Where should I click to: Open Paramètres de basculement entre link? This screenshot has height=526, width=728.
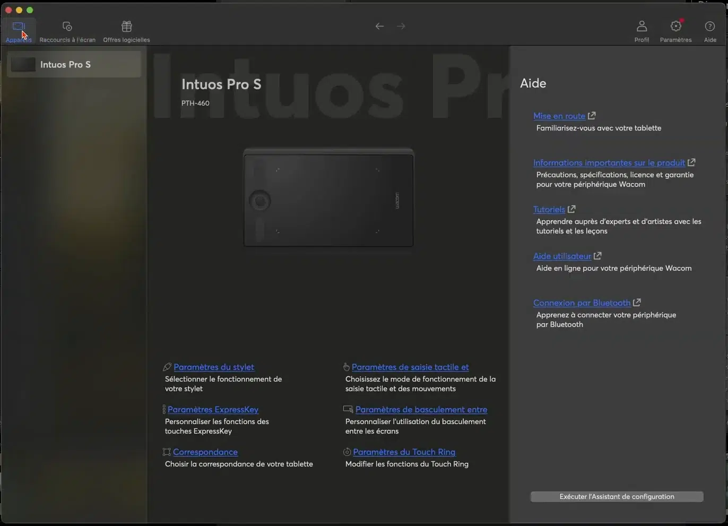[x=421, y=409]
